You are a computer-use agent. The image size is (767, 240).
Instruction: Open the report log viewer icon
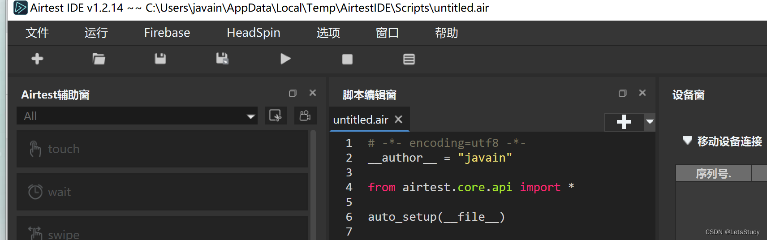409,59
